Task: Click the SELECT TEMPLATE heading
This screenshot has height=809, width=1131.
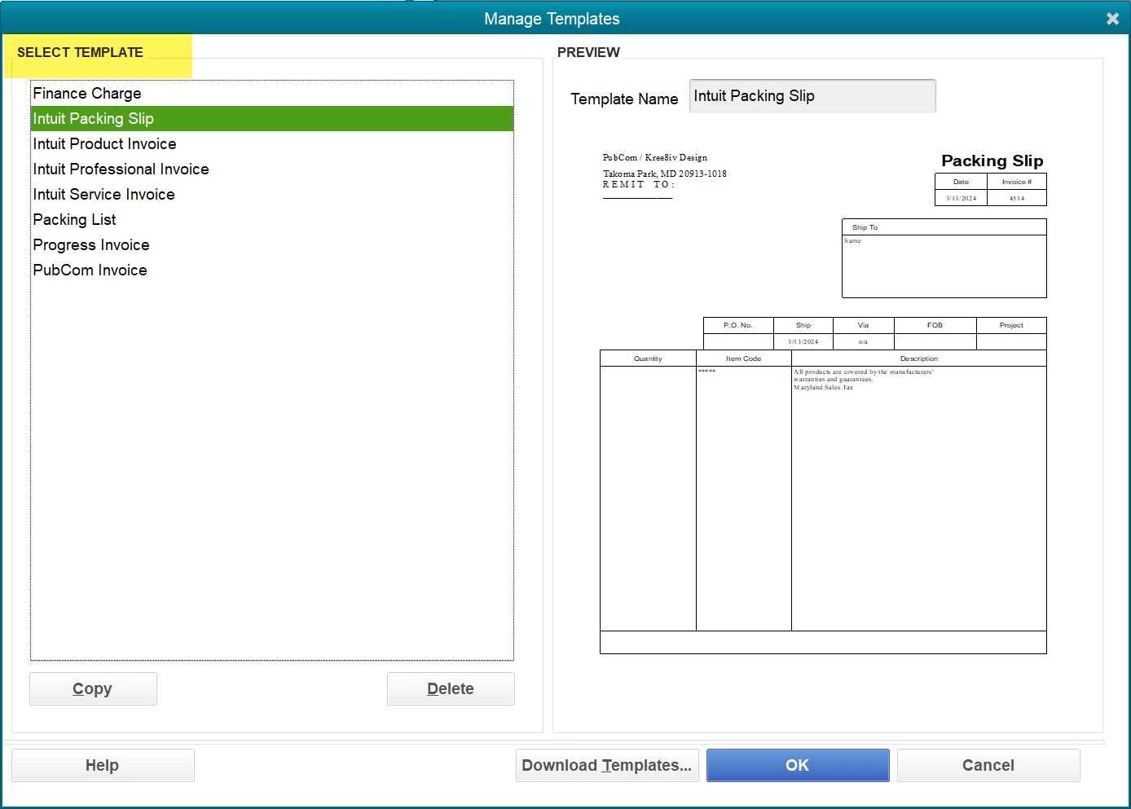Action: 80,52
